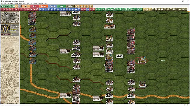Click the blue magnifier search icon

pyautogui.click(x=64, y=9)
